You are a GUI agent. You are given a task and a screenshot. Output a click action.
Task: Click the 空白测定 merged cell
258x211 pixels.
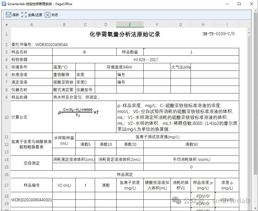[x=32, y=163]
